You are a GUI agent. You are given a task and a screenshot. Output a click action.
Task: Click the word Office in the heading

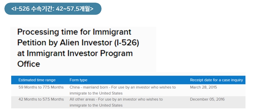pos(29,64)
